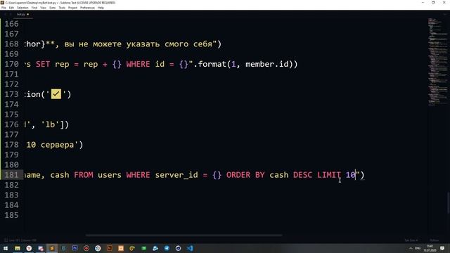This screenshot has width=450, height=253.
Task: Click the LIMIT keyword on line 181
Action: pyautogui.click(x=329, y=175)
